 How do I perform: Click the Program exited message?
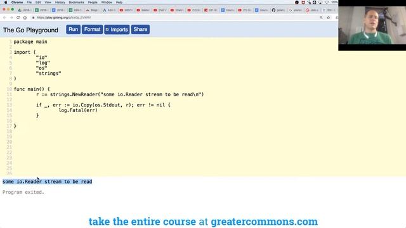point(23,193)
